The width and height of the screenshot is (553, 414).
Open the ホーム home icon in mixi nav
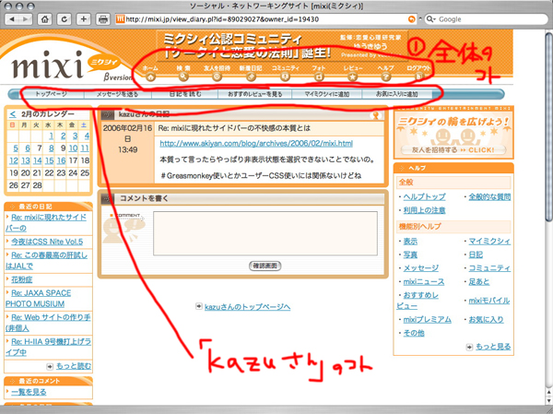pyautogui.click(x=150, y=77)
